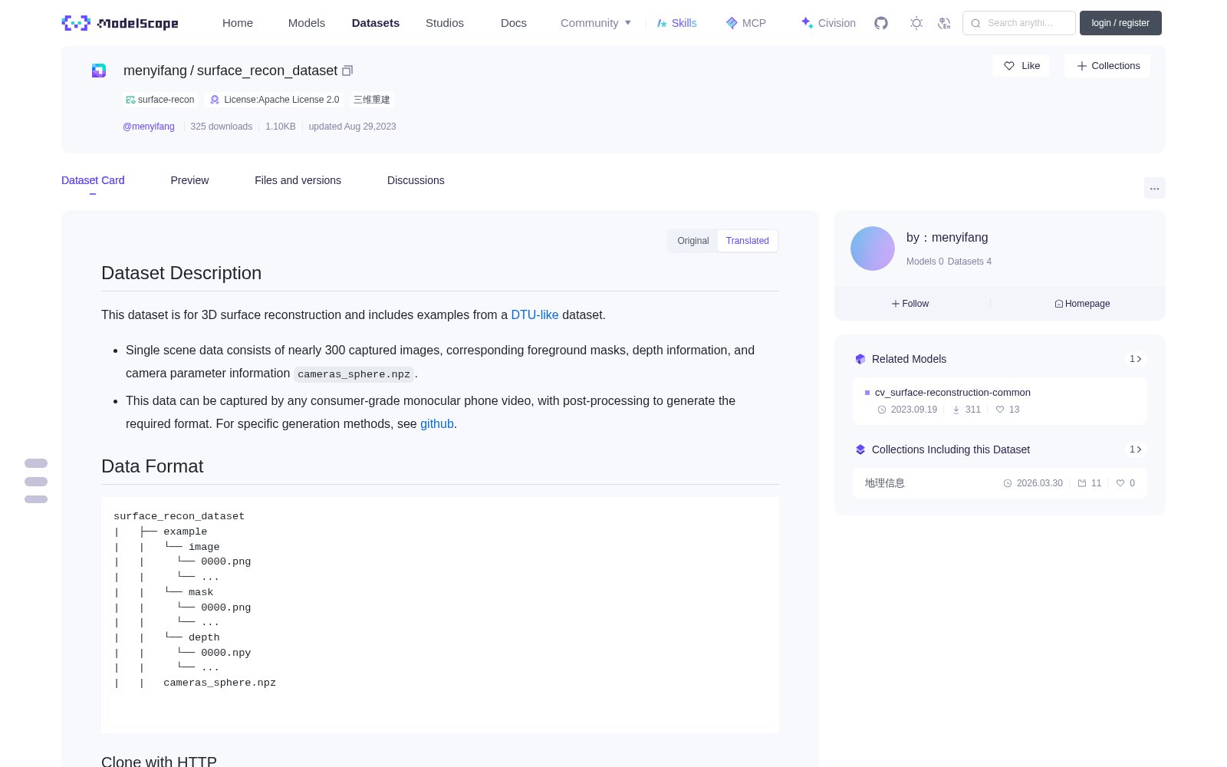The width and height of the screenshot is (1227, 767).
Task: Click the first table-of-contents marker
Action: [36, 463]
